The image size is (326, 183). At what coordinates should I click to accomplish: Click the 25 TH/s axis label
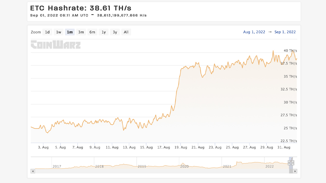click(x=290, y=128)
